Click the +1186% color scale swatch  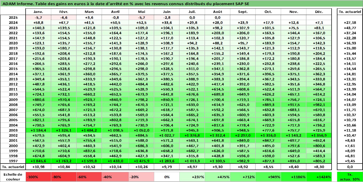293,177
